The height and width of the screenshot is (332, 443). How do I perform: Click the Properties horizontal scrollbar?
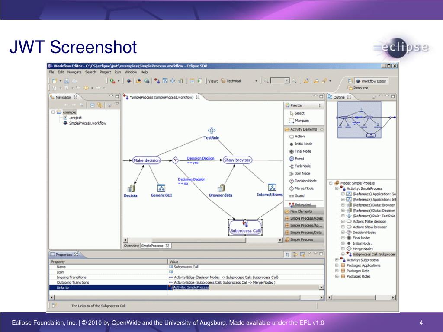coord(187,297)
